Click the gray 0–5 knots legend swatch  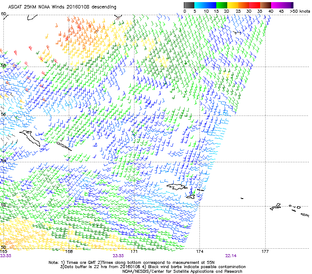tap(189, 5)
